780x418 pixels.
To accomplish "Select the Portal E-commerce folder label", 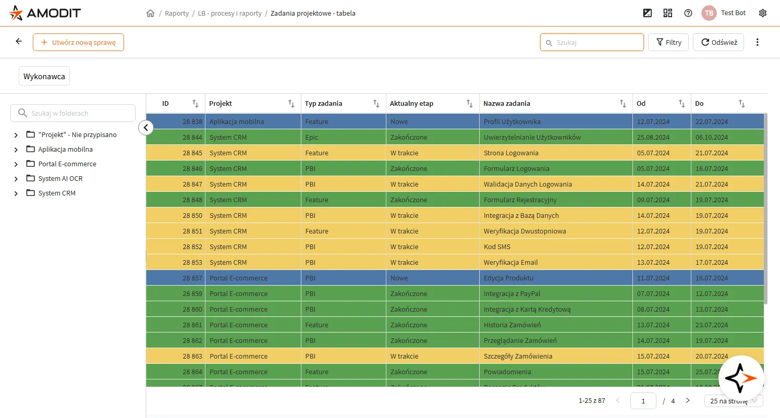I will coord(67,164).
